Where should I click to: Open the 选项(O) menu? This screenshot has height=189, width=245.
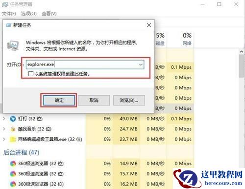click(x=29, y=14)
